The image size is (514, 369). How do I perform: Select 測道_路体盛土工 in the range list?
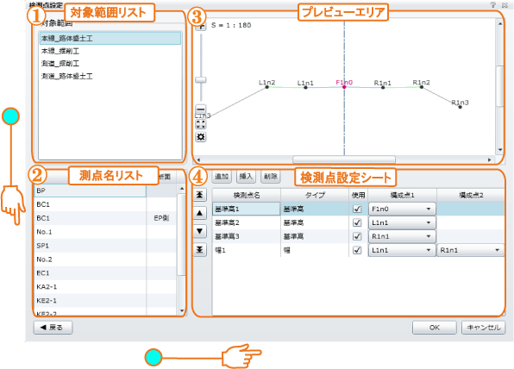(x=110, y=76)
